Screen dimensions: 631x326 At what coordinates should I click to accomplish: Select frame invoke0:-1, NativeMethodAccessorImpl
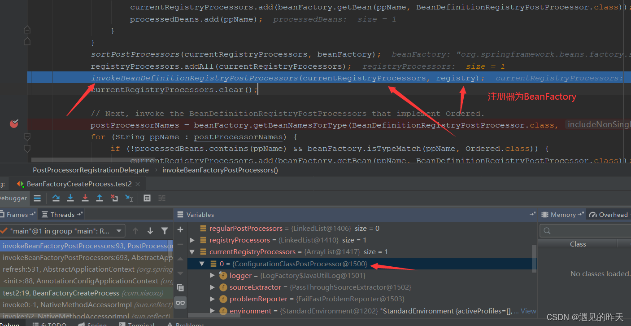pos(87,304)
